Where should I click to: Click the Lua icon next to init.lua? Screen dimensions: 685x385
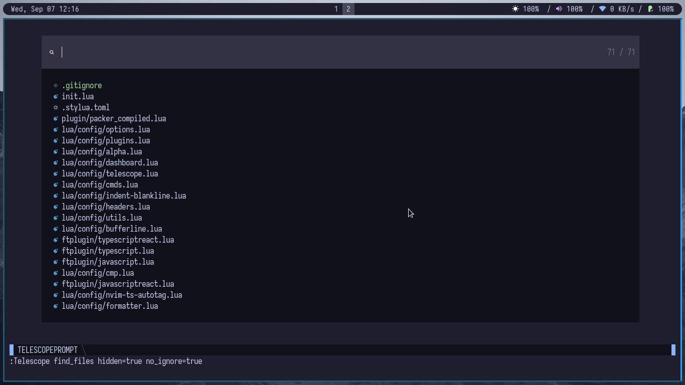click(x=56, y=96)
